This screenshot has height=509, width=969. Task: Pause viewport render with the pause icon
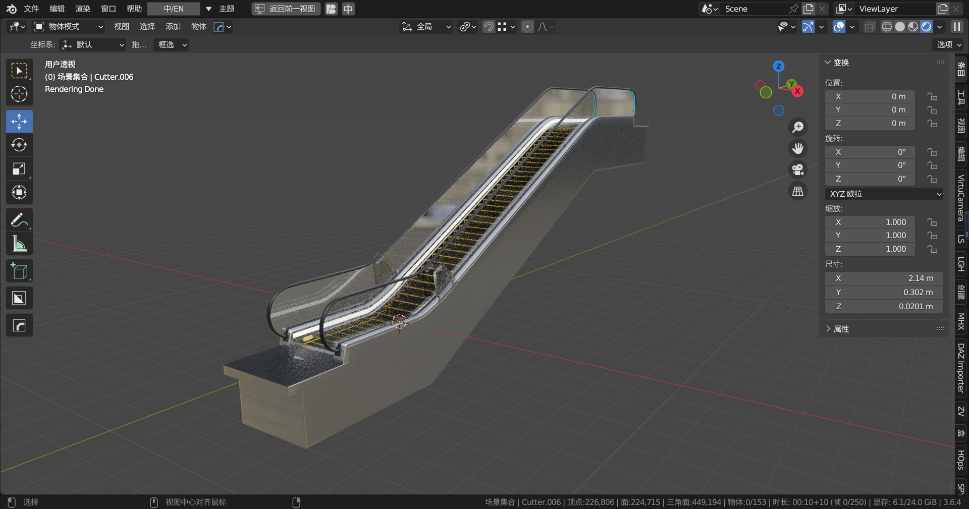[x=957, y=27]
